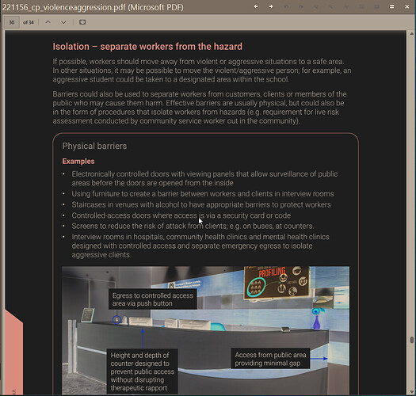Screen dimensions: 416x396
Task: Click the scrollbar down arrow at bottom
Action: (412, 392)
